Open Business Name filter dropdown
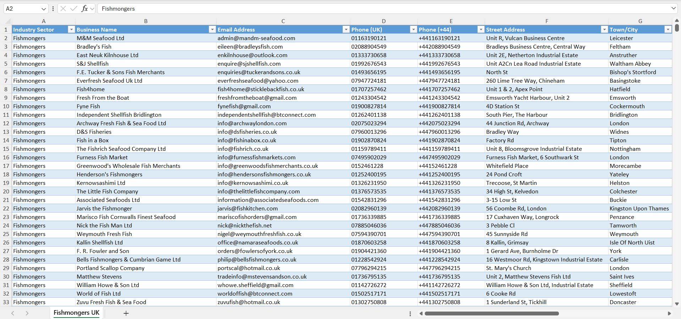 coord(212,29)
